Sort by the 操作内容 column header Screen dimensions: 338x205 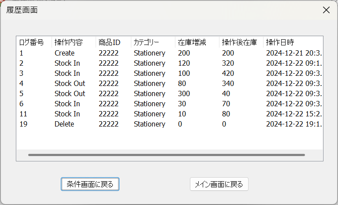pyautogui.click(x=69, y=43)
